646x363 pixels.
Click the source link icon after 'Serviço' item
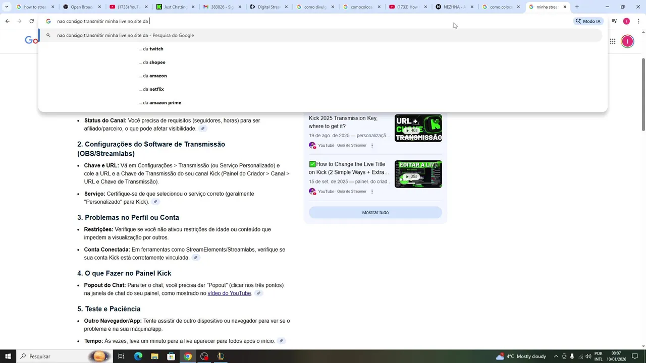point(155,202)
